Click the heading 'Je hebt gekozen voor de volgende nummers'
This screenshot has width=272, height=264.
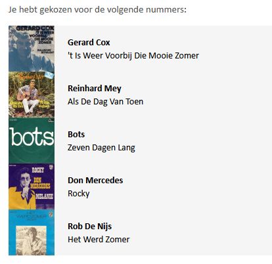coord(97,10)
